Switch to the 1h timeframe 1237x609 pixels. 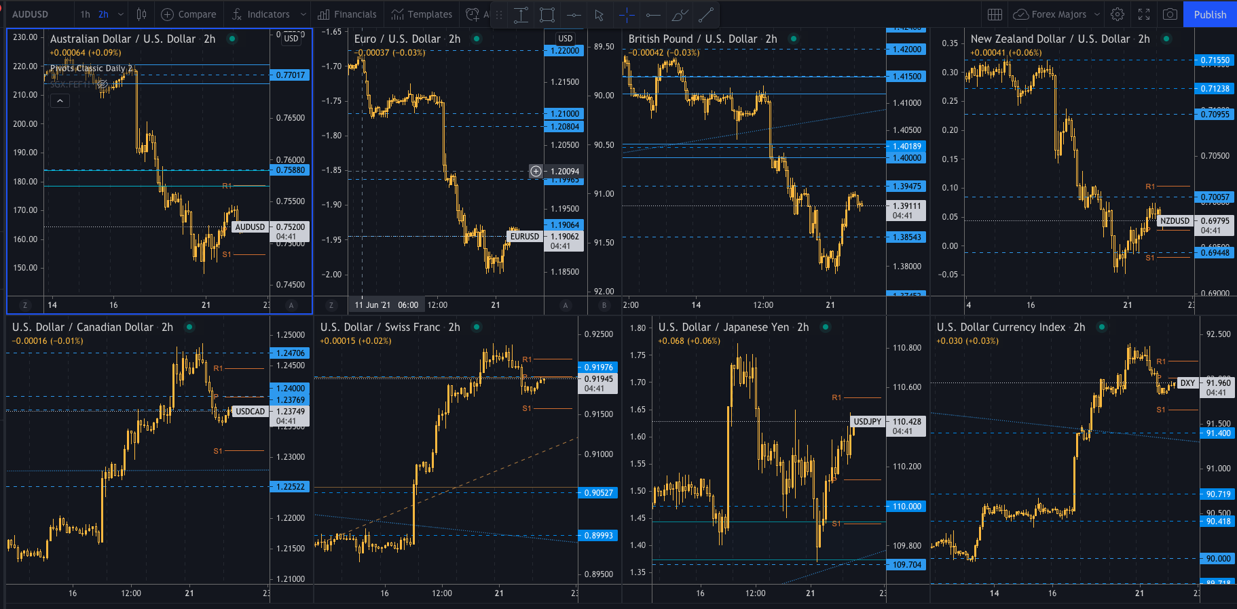point(85,14)
